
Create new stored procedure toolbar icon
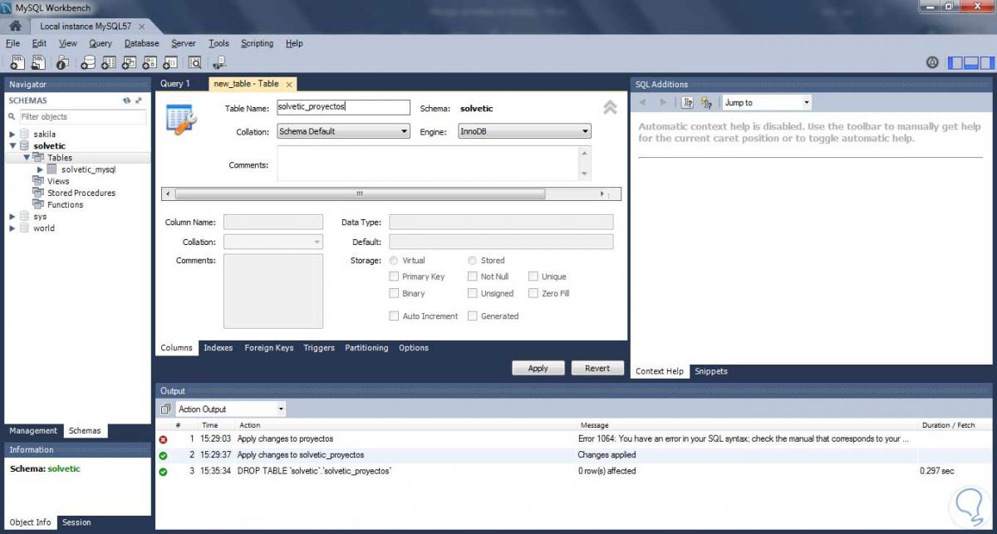(150, 62)
